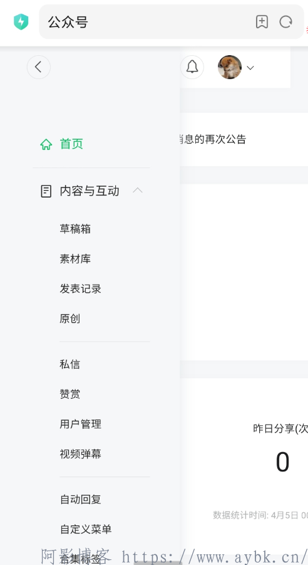Open 发表记录 menu entry

80,288
